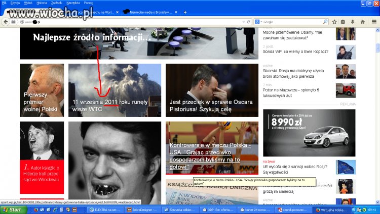
Task: Open the Pomoc menu
Action: (88, 3)
